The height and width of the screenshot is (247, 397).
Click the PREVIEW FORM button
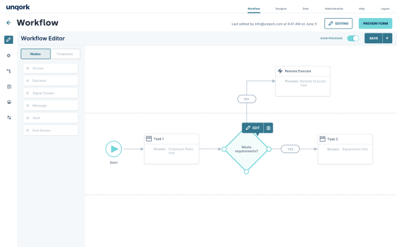pos(375,23)
